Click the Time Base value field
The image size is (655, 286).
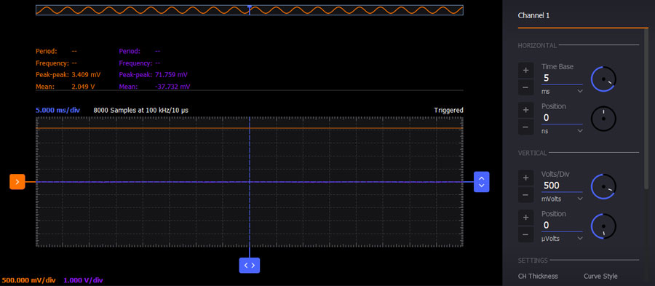(562, 78)
